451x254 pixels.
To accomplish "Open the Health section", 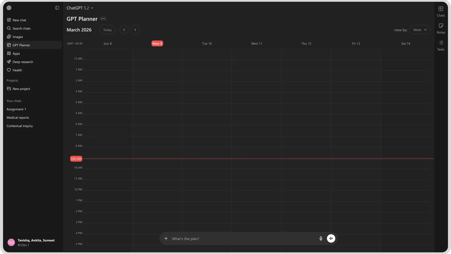I will point(33,70).
